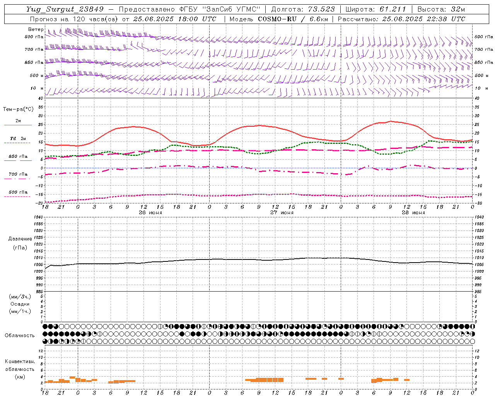495x396 pixels.
Task: Click the Долгота: 73.523 value
Action: pos(303,9)
